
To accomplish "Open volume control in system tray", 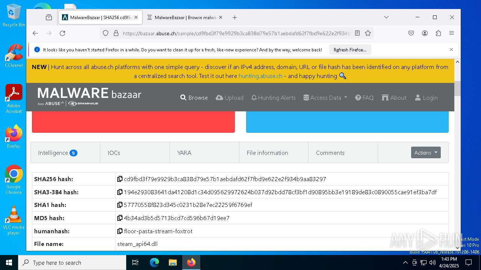I will point(433,262).
